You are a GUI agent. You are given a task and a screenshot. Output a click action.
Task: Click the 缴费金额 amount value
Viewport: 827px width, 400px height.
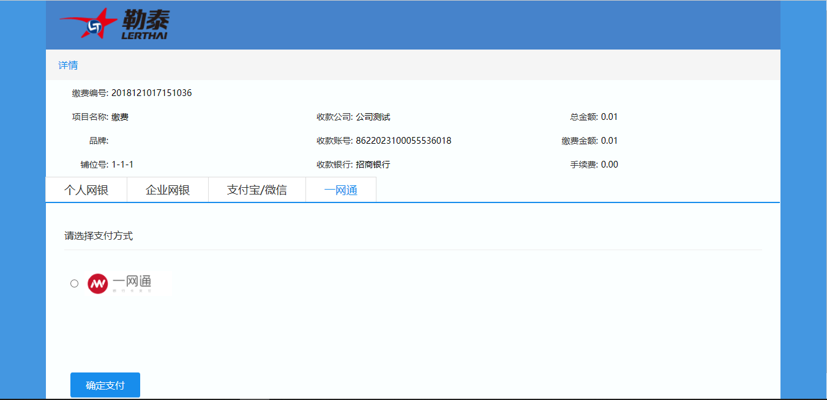click(x=609, y=141)
